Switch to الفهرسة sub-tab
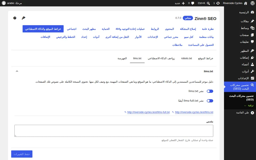The image size is (256, 160). [x=122, y=58]
